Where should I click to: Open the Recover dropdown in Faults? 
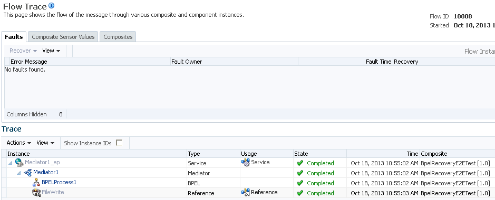(x=23, y=51)
